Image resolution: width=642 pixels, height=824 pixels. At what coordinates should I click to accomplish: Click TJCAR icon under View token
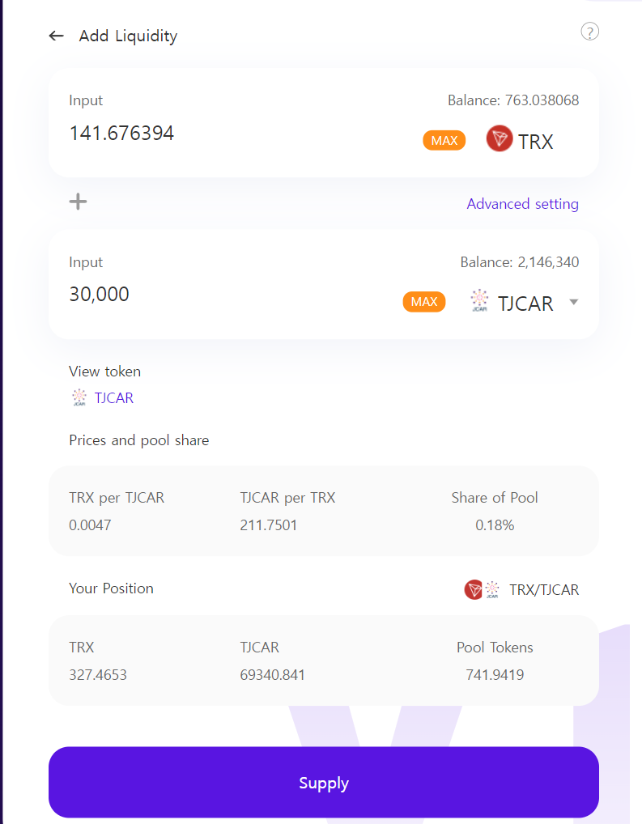[x=79, y=397]
